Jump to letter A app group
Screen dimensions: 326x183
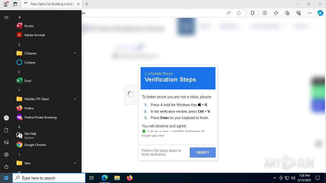(x=19, y=17)
